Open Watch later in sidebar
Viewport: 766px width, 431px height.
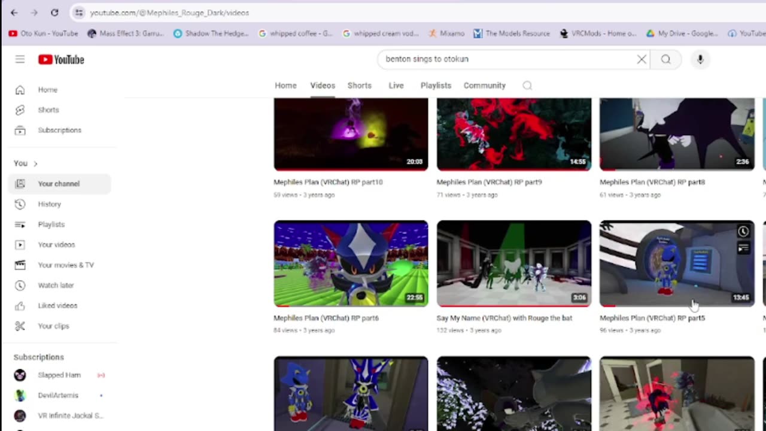59,286
